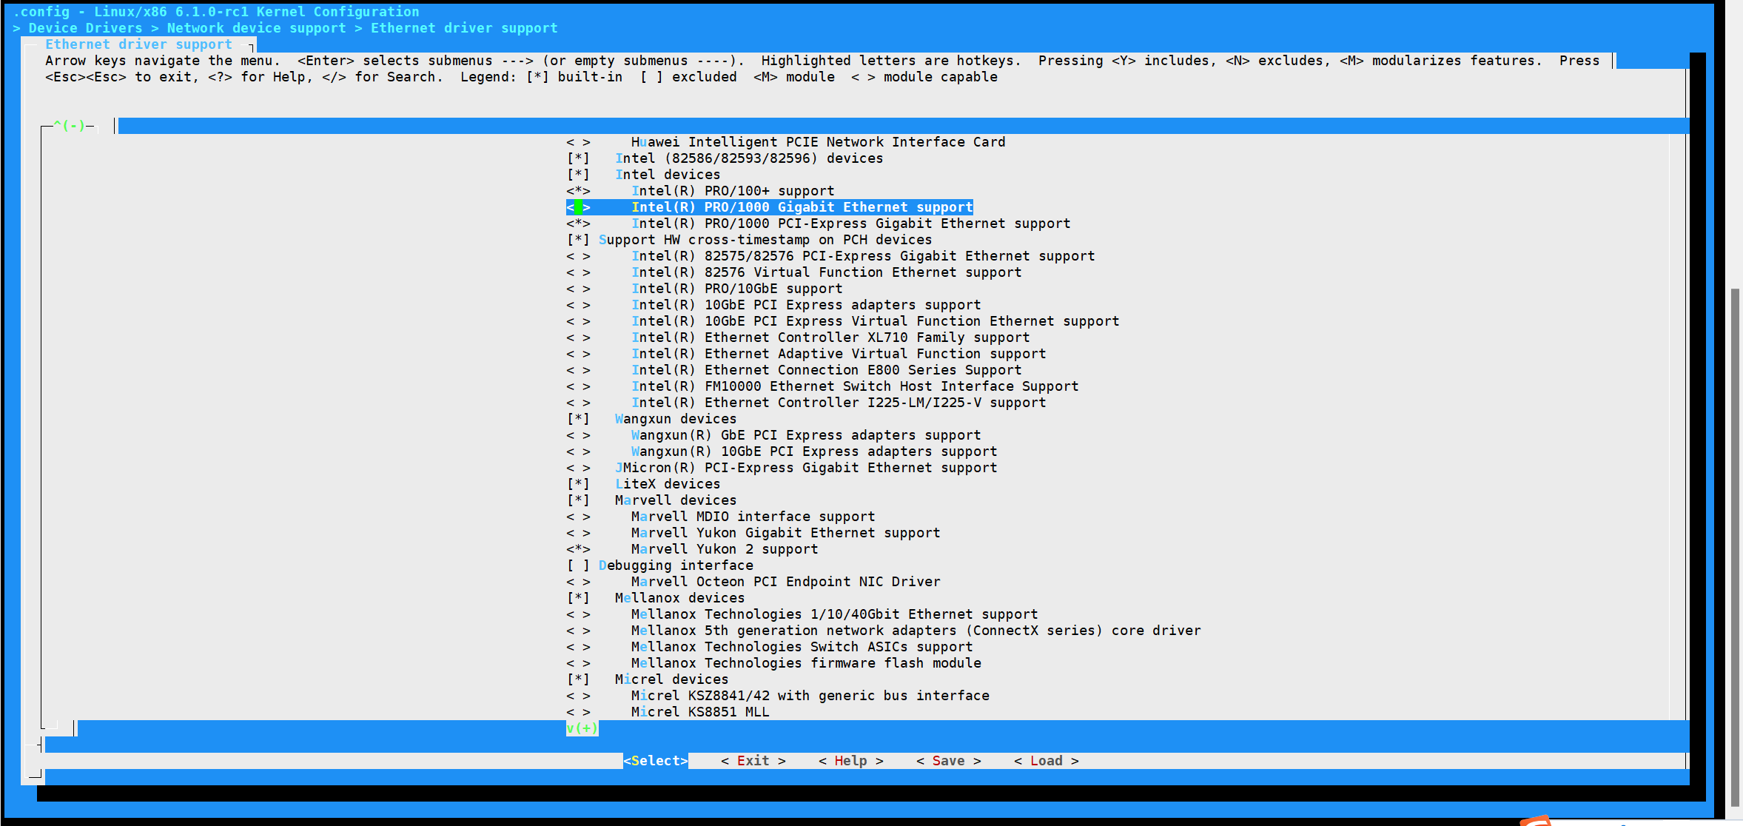Viewport: 1743px width, 826px height.
Task: Click scroll-up indicator ^(-)
Action: (x=70, y=125)
